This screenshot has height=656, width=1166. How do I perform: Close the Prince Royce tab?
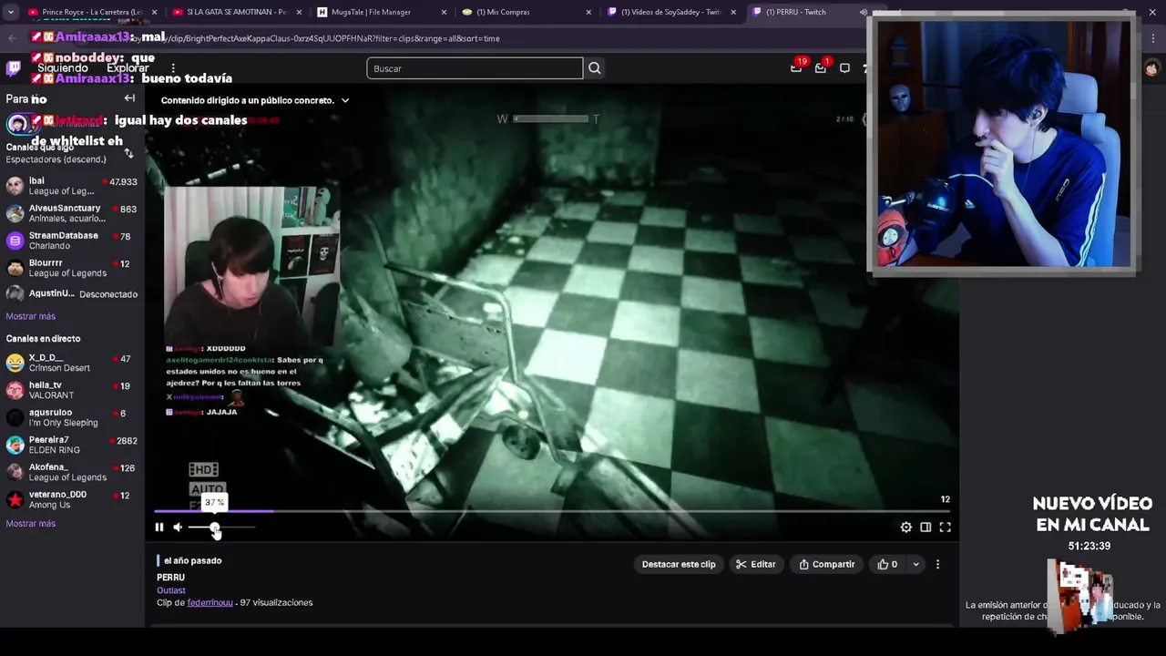click(154, 12)
